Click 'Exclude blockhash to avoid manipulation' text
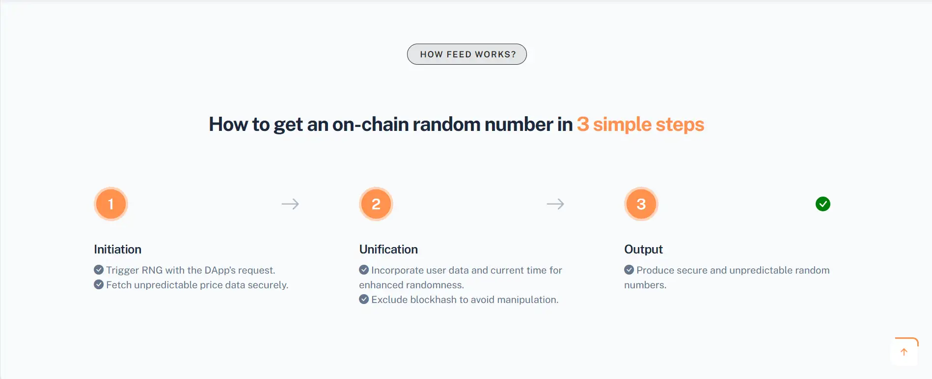This screenshot has width=932, height=379. point(465,300)
